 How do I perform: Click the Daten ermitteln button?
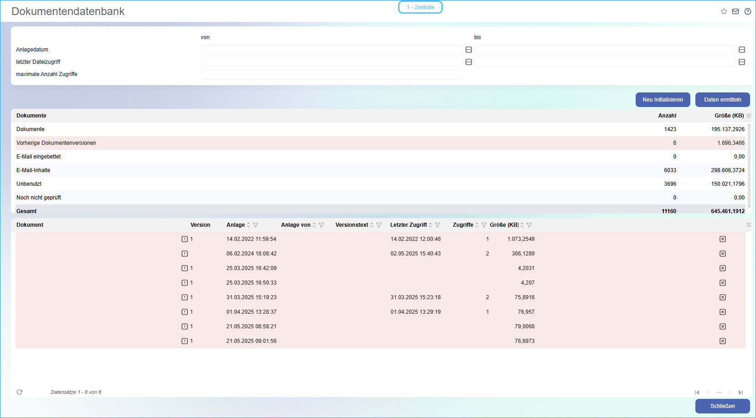(722, 100)
